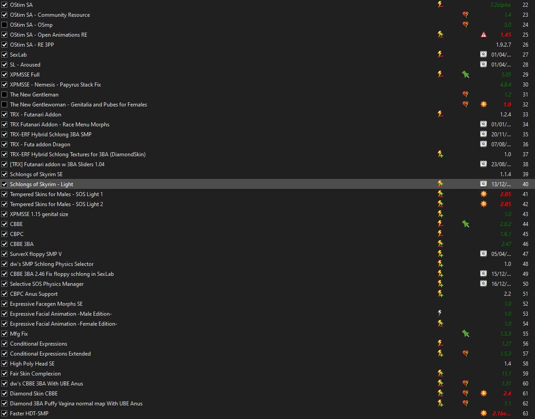Click priority number 40 on Schlongs of Skyrim - Light
Viewport: 535px width, 419px height.
(525, 184)
